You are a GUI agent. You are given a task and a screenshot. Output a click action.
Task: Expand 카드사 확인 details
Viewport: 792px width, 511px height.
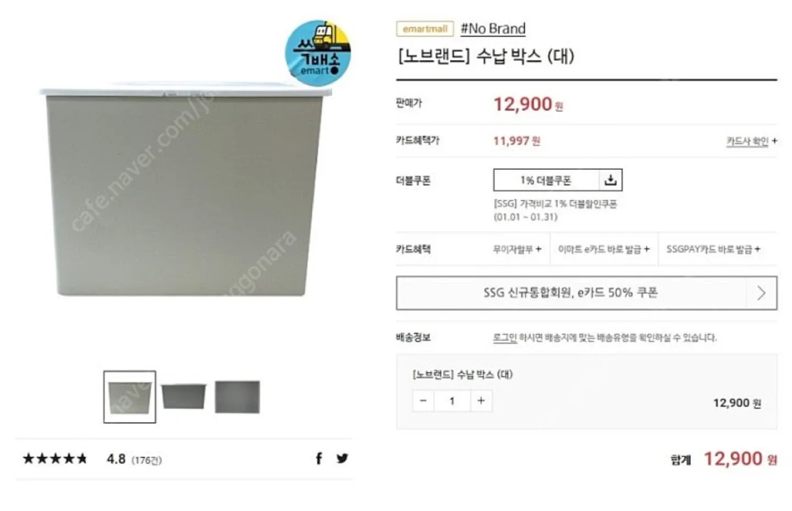click(x=751, y=141)
